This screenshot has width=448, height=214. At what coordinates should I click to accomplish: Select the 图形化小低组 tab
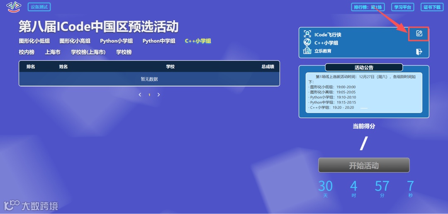[x=34, y=41]
